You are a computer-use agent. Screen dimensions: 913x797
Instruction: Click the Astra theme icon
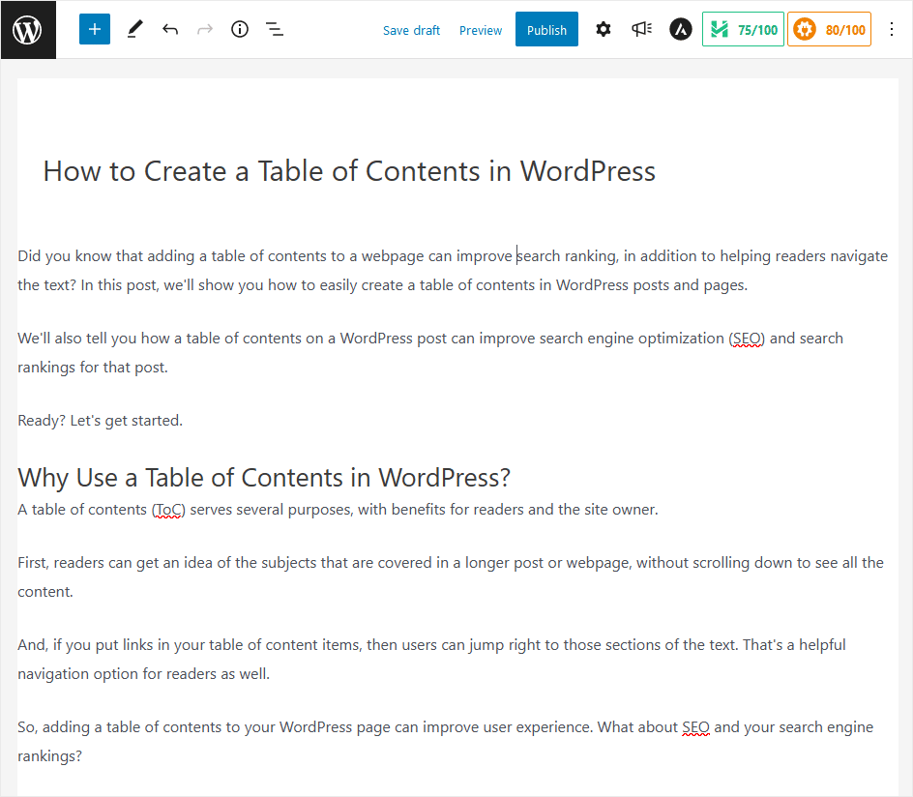680,29
